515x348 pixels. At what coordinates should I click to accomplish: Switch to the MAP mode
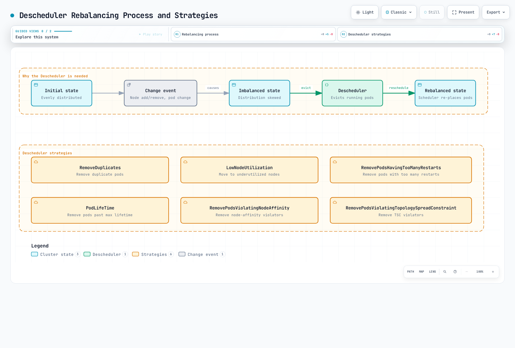coord(421,272)
